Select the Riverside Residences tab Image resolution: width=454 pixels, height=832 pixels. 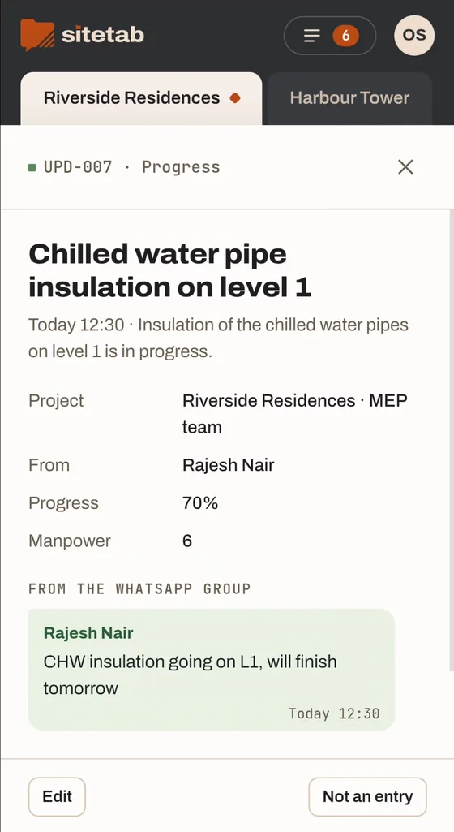pos(141,98)
